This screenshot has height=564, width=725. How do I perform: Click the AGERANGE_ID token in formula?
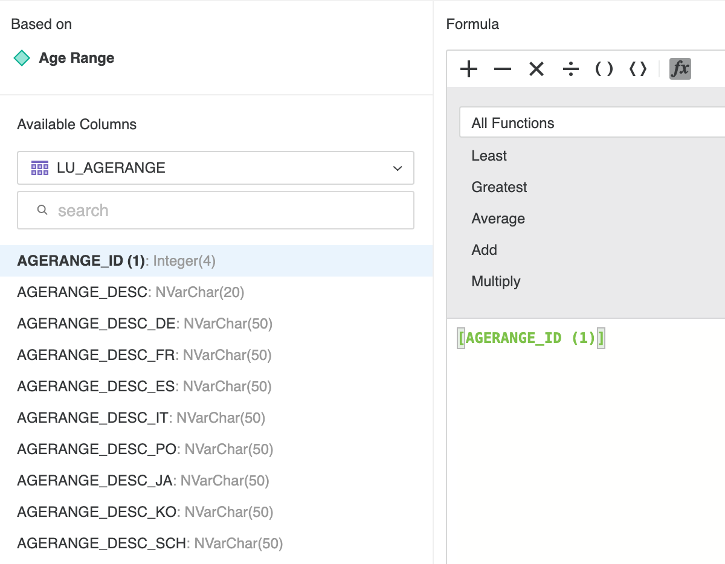530,338
